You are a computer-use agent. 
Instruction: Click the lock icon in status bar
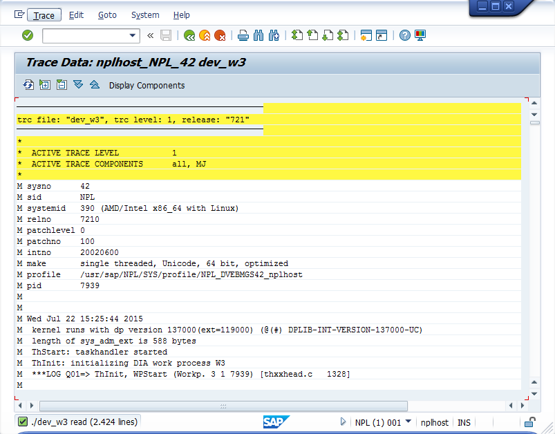coord(529,422)
